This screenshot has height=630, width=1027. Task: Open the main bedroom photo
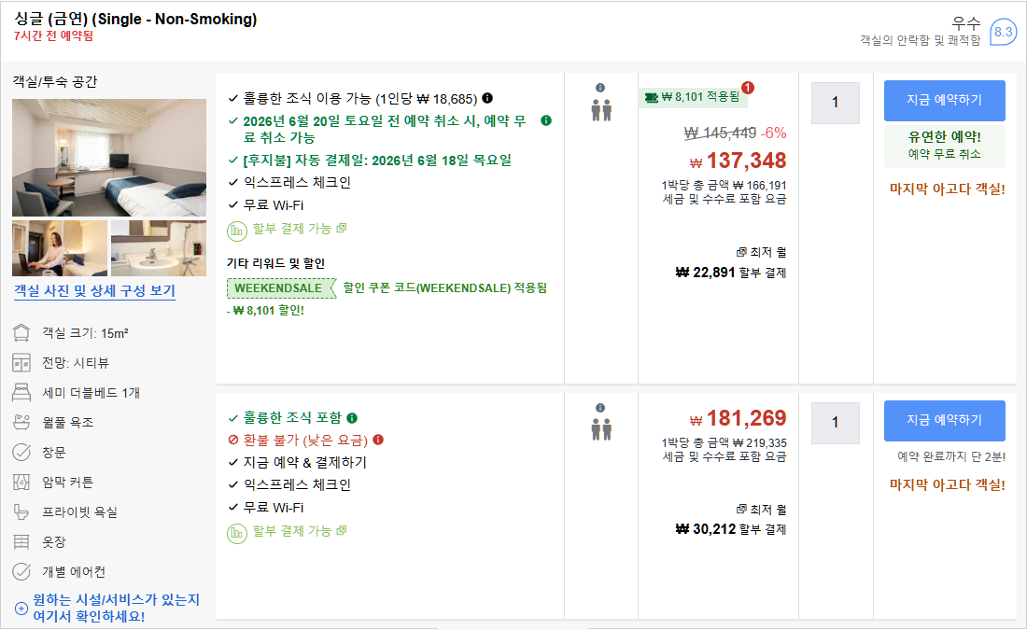pos(108,157)
